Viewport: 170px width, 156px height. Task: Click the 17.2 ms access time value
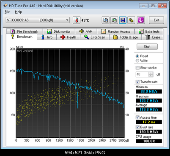click(x=149, y=122)
